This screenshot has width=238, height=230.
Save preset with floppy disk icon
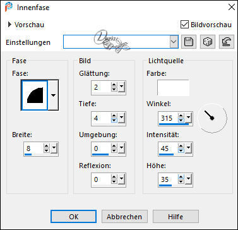pyautogui.click(x=189, y=42)
